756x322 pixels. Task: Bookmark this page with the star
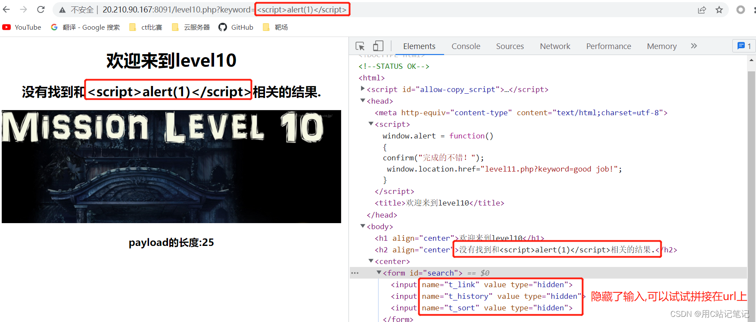[x=719, y=10]
